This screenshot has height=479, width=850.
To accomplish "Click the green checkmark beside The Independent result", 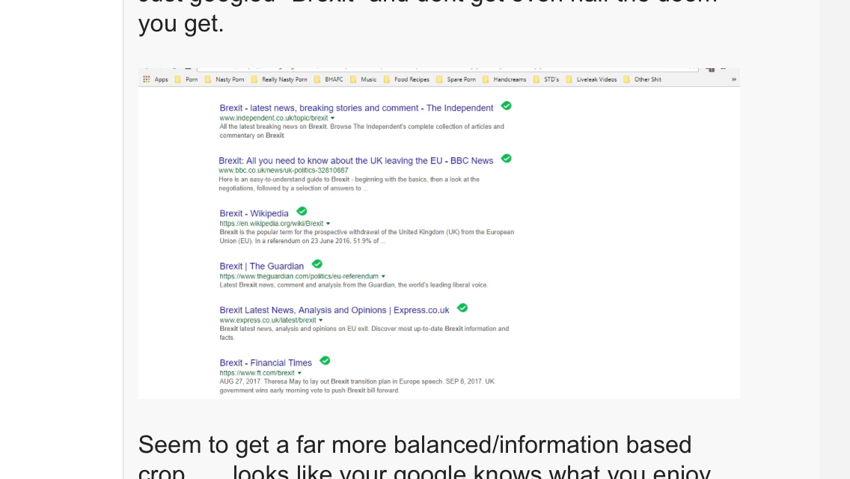I will coord(507,106).
